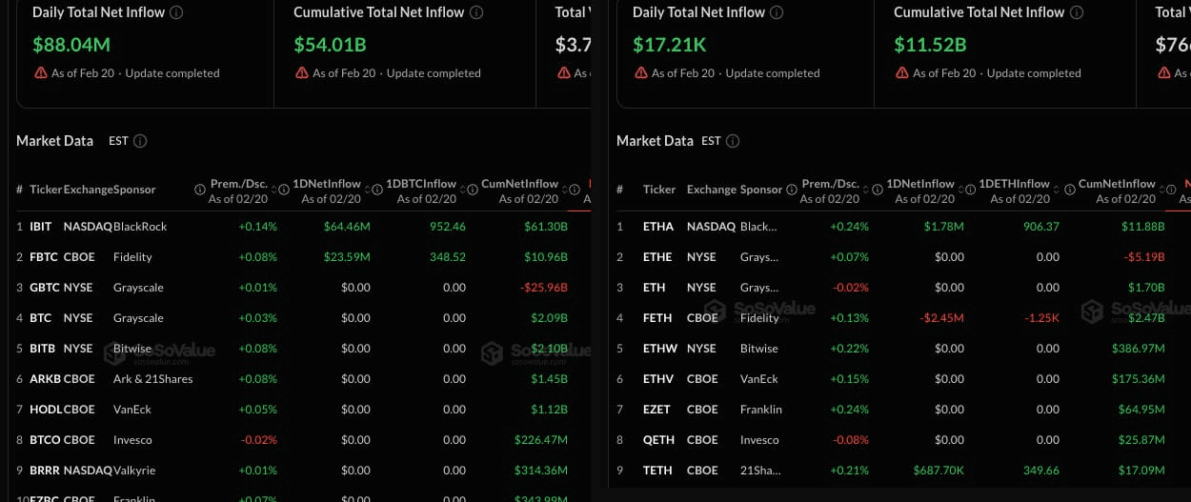The height and width of the screenshot is (502, 1191).
Task: Sort Ethereum table by CumNetInflow arrows
Action: coord(1161,191)
